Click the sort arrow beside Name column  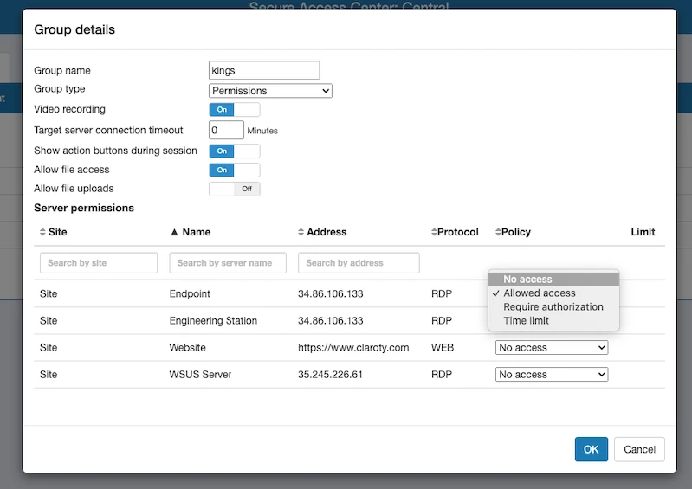(x=174, y=232)
